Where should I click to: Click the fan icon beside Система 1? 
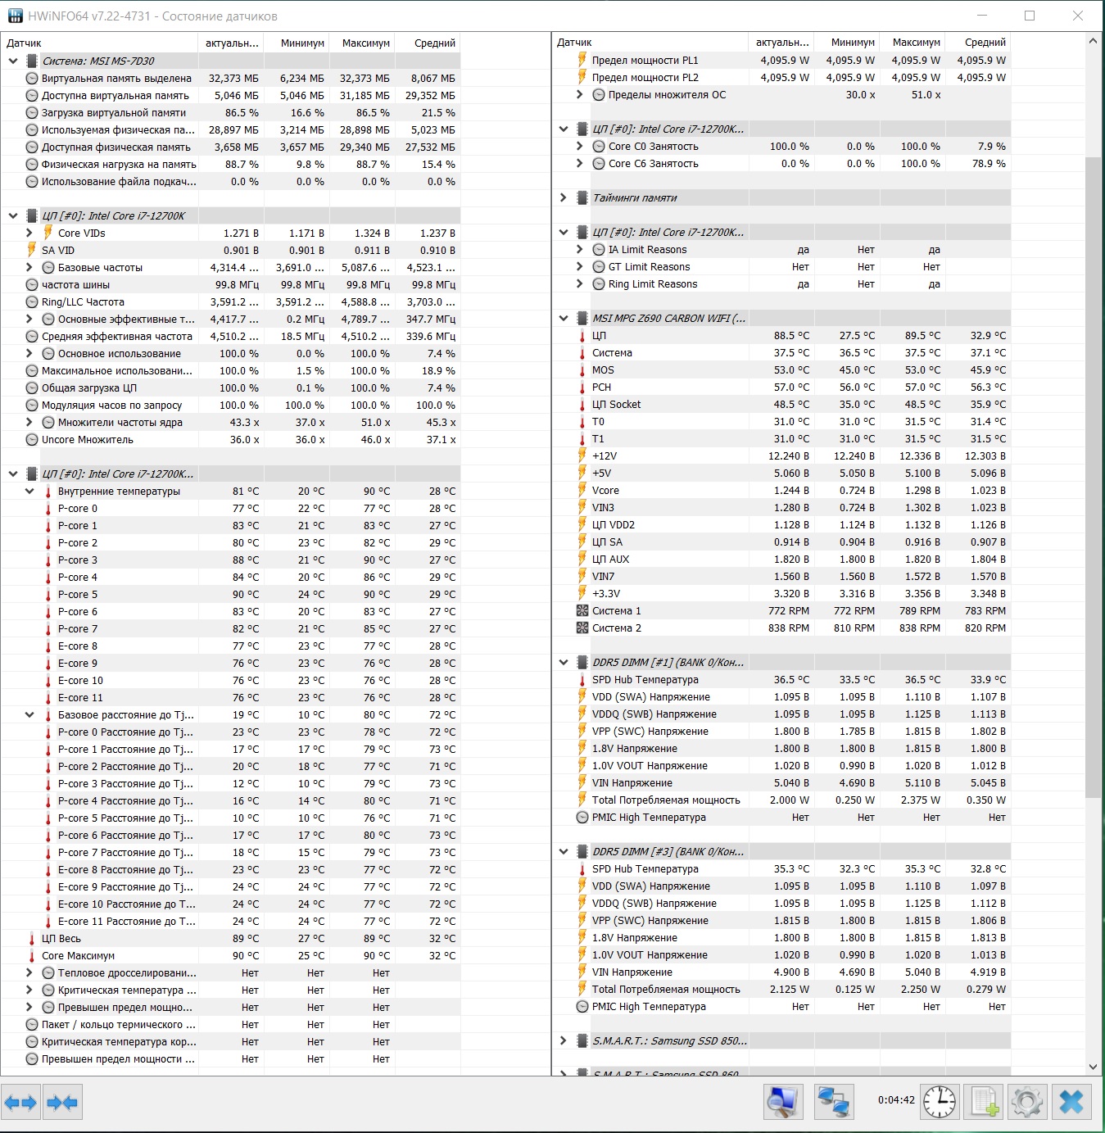point(582,610)
